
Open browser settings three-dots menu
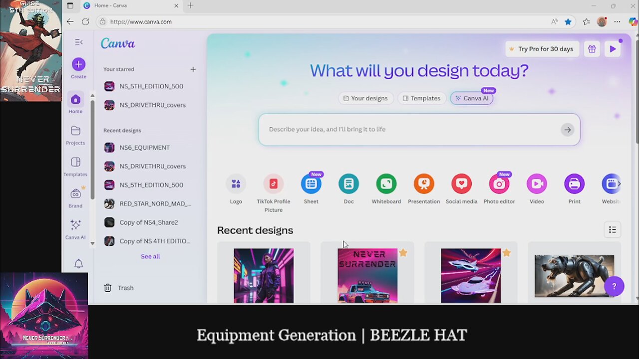pos(617,21)
